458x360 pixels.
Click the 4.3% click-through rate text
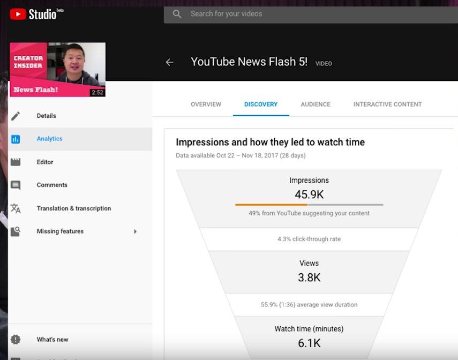click(x=309, y=239)
